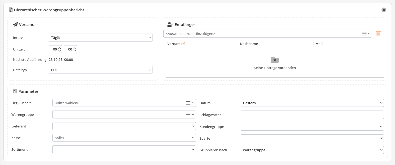Expand the Gruppieren nach dropdown
Image resolution: width=395 pixels, height=165 pixels.
[312, 150]
